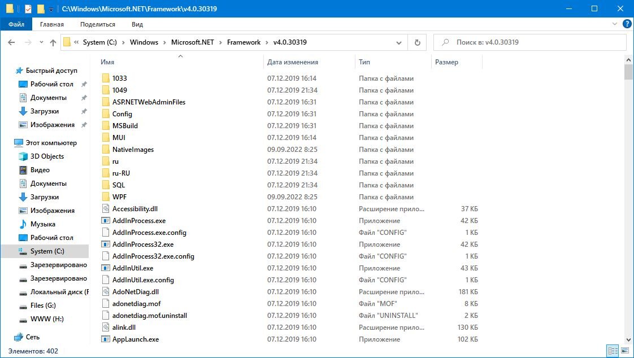Click System (C:) breadcrumb in address bar
Screen dimensions: 634x358
[100, 42]
